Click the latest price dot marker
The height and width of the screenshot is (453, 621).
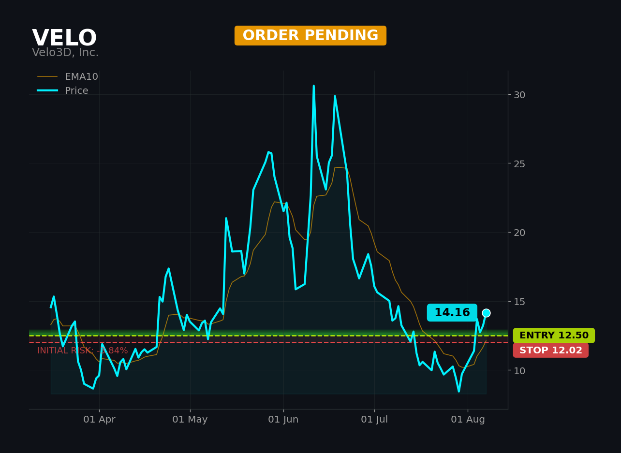pos(486,313)
